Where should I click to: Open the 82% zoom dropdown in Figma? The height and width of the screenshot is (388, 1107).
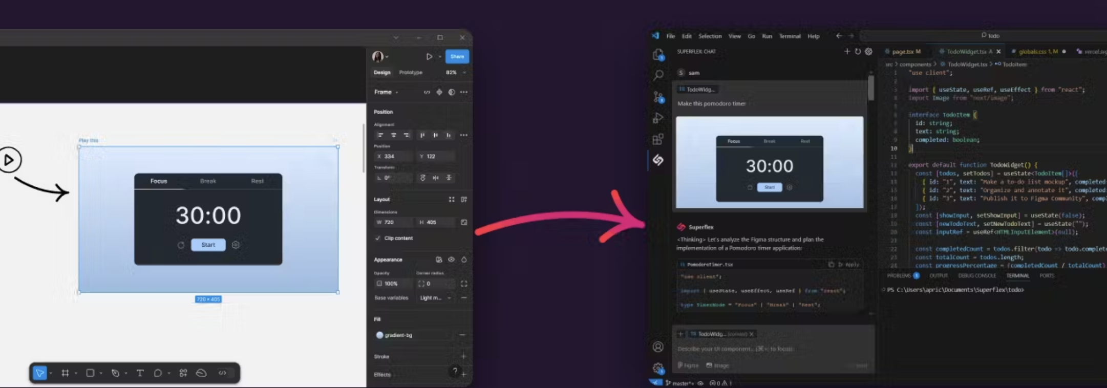(456, 73)
